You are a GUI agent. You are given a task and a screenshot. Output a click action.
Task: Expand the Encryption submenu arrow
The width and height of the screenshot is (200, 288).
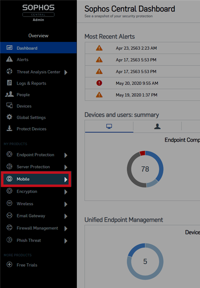[x=66, y=192]
